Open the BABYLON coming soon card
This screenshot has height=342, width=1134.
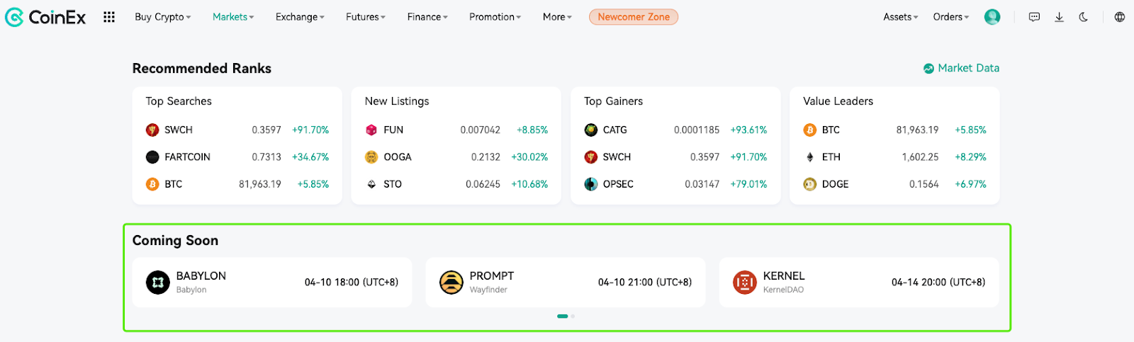(x=272, y=283)
